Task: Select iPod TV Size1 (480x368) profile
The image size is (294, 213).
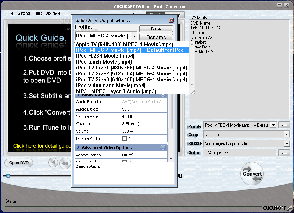Action: tap(132, 68)
